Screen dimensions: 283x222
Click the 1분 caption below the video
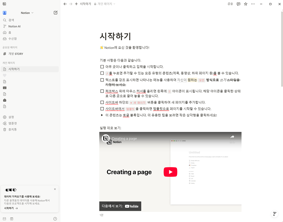click(x=102, y=215)
